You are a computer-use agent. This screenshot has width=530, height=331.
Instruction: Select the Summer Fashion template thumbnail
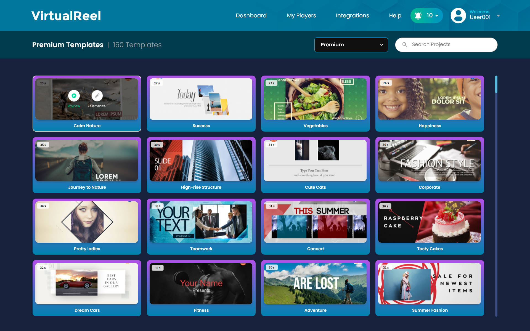click(430, 284)
